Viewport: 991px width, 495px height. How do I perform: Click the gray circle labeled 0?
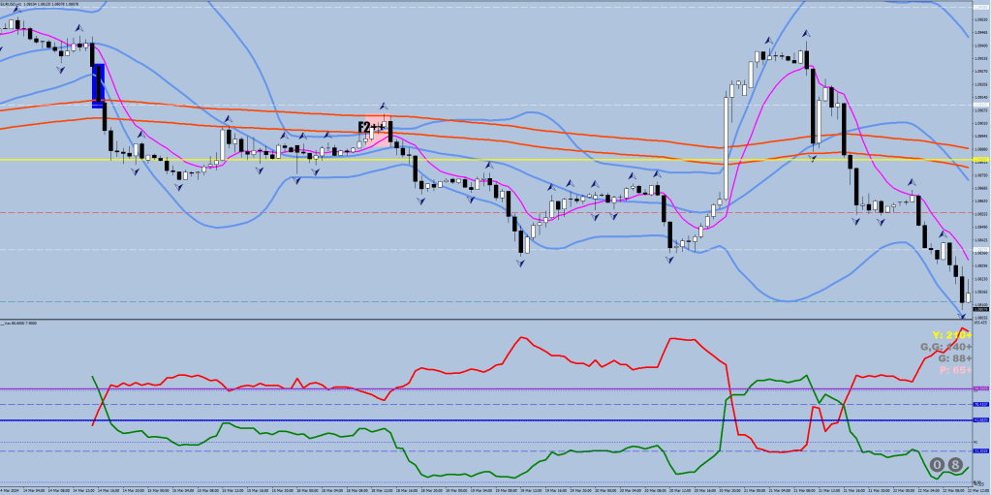coord(937,465)
